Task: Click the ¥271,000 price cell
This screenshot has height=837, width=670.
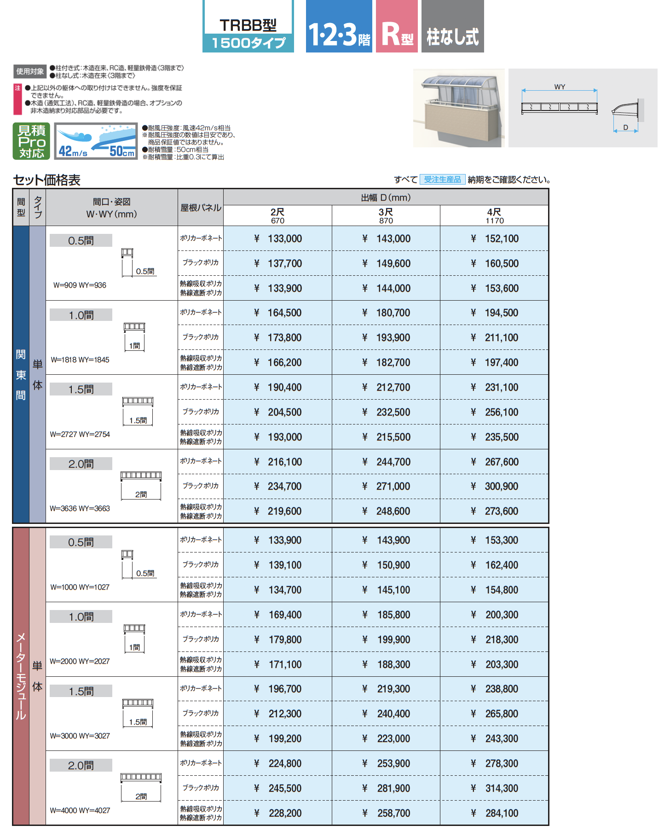Action: [x=386, y=486]
